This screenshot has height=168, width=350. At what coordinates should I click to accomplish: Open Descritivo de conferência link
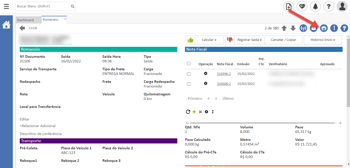click(41, 134)
